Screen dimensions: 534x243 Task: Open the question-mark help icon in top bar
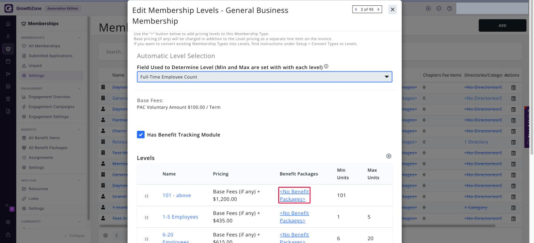click(450, 9)
